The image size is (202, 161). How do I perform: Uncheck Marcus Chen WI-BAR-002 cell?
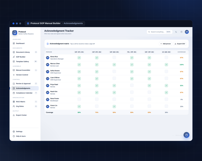pos(166,65)
